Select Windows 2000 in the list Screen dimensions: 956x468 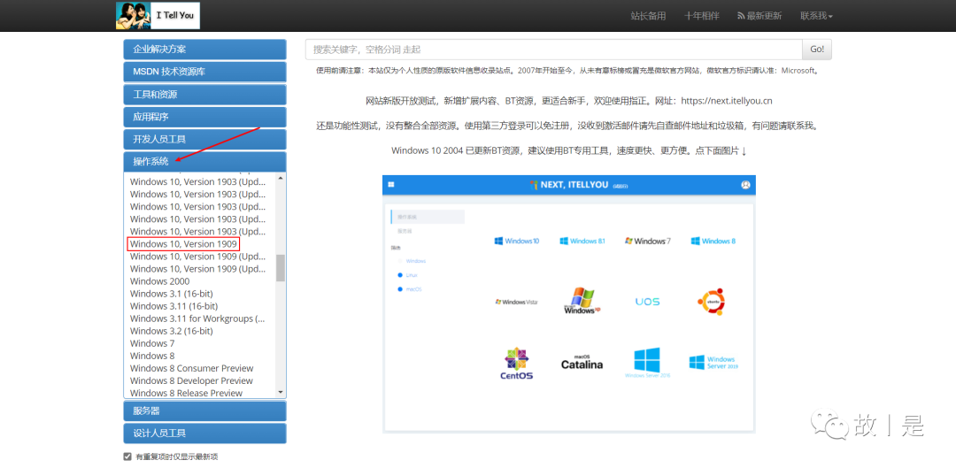point(159,281)
